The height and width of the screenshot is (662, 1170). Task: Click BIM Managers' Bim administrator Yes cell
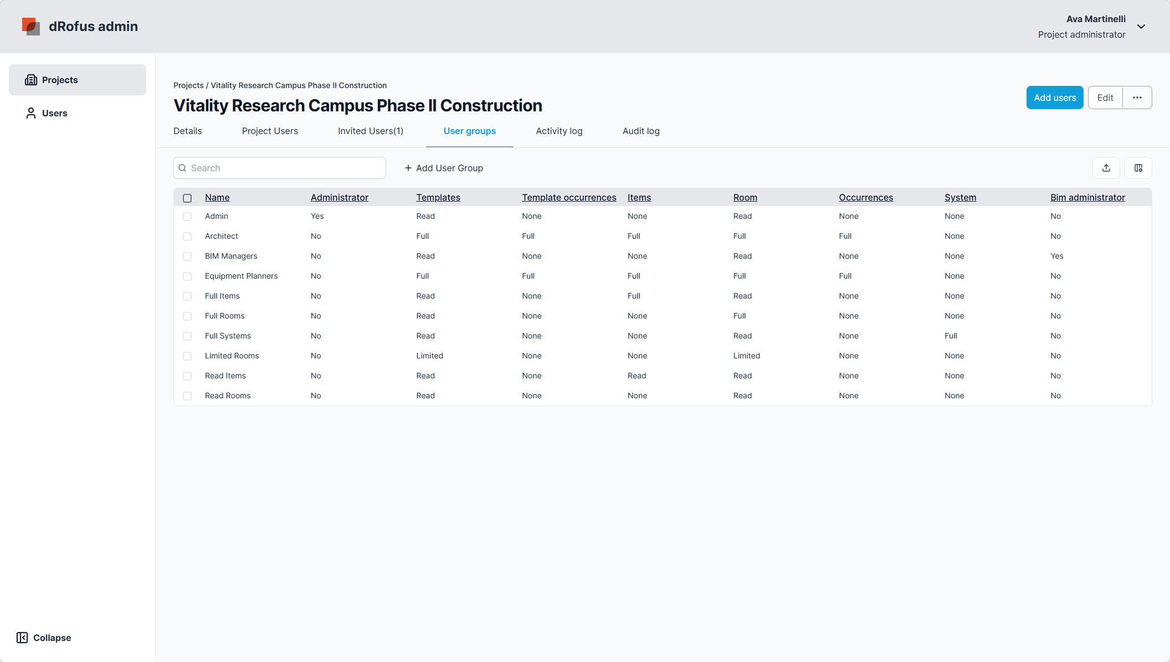pos(1057,256)
